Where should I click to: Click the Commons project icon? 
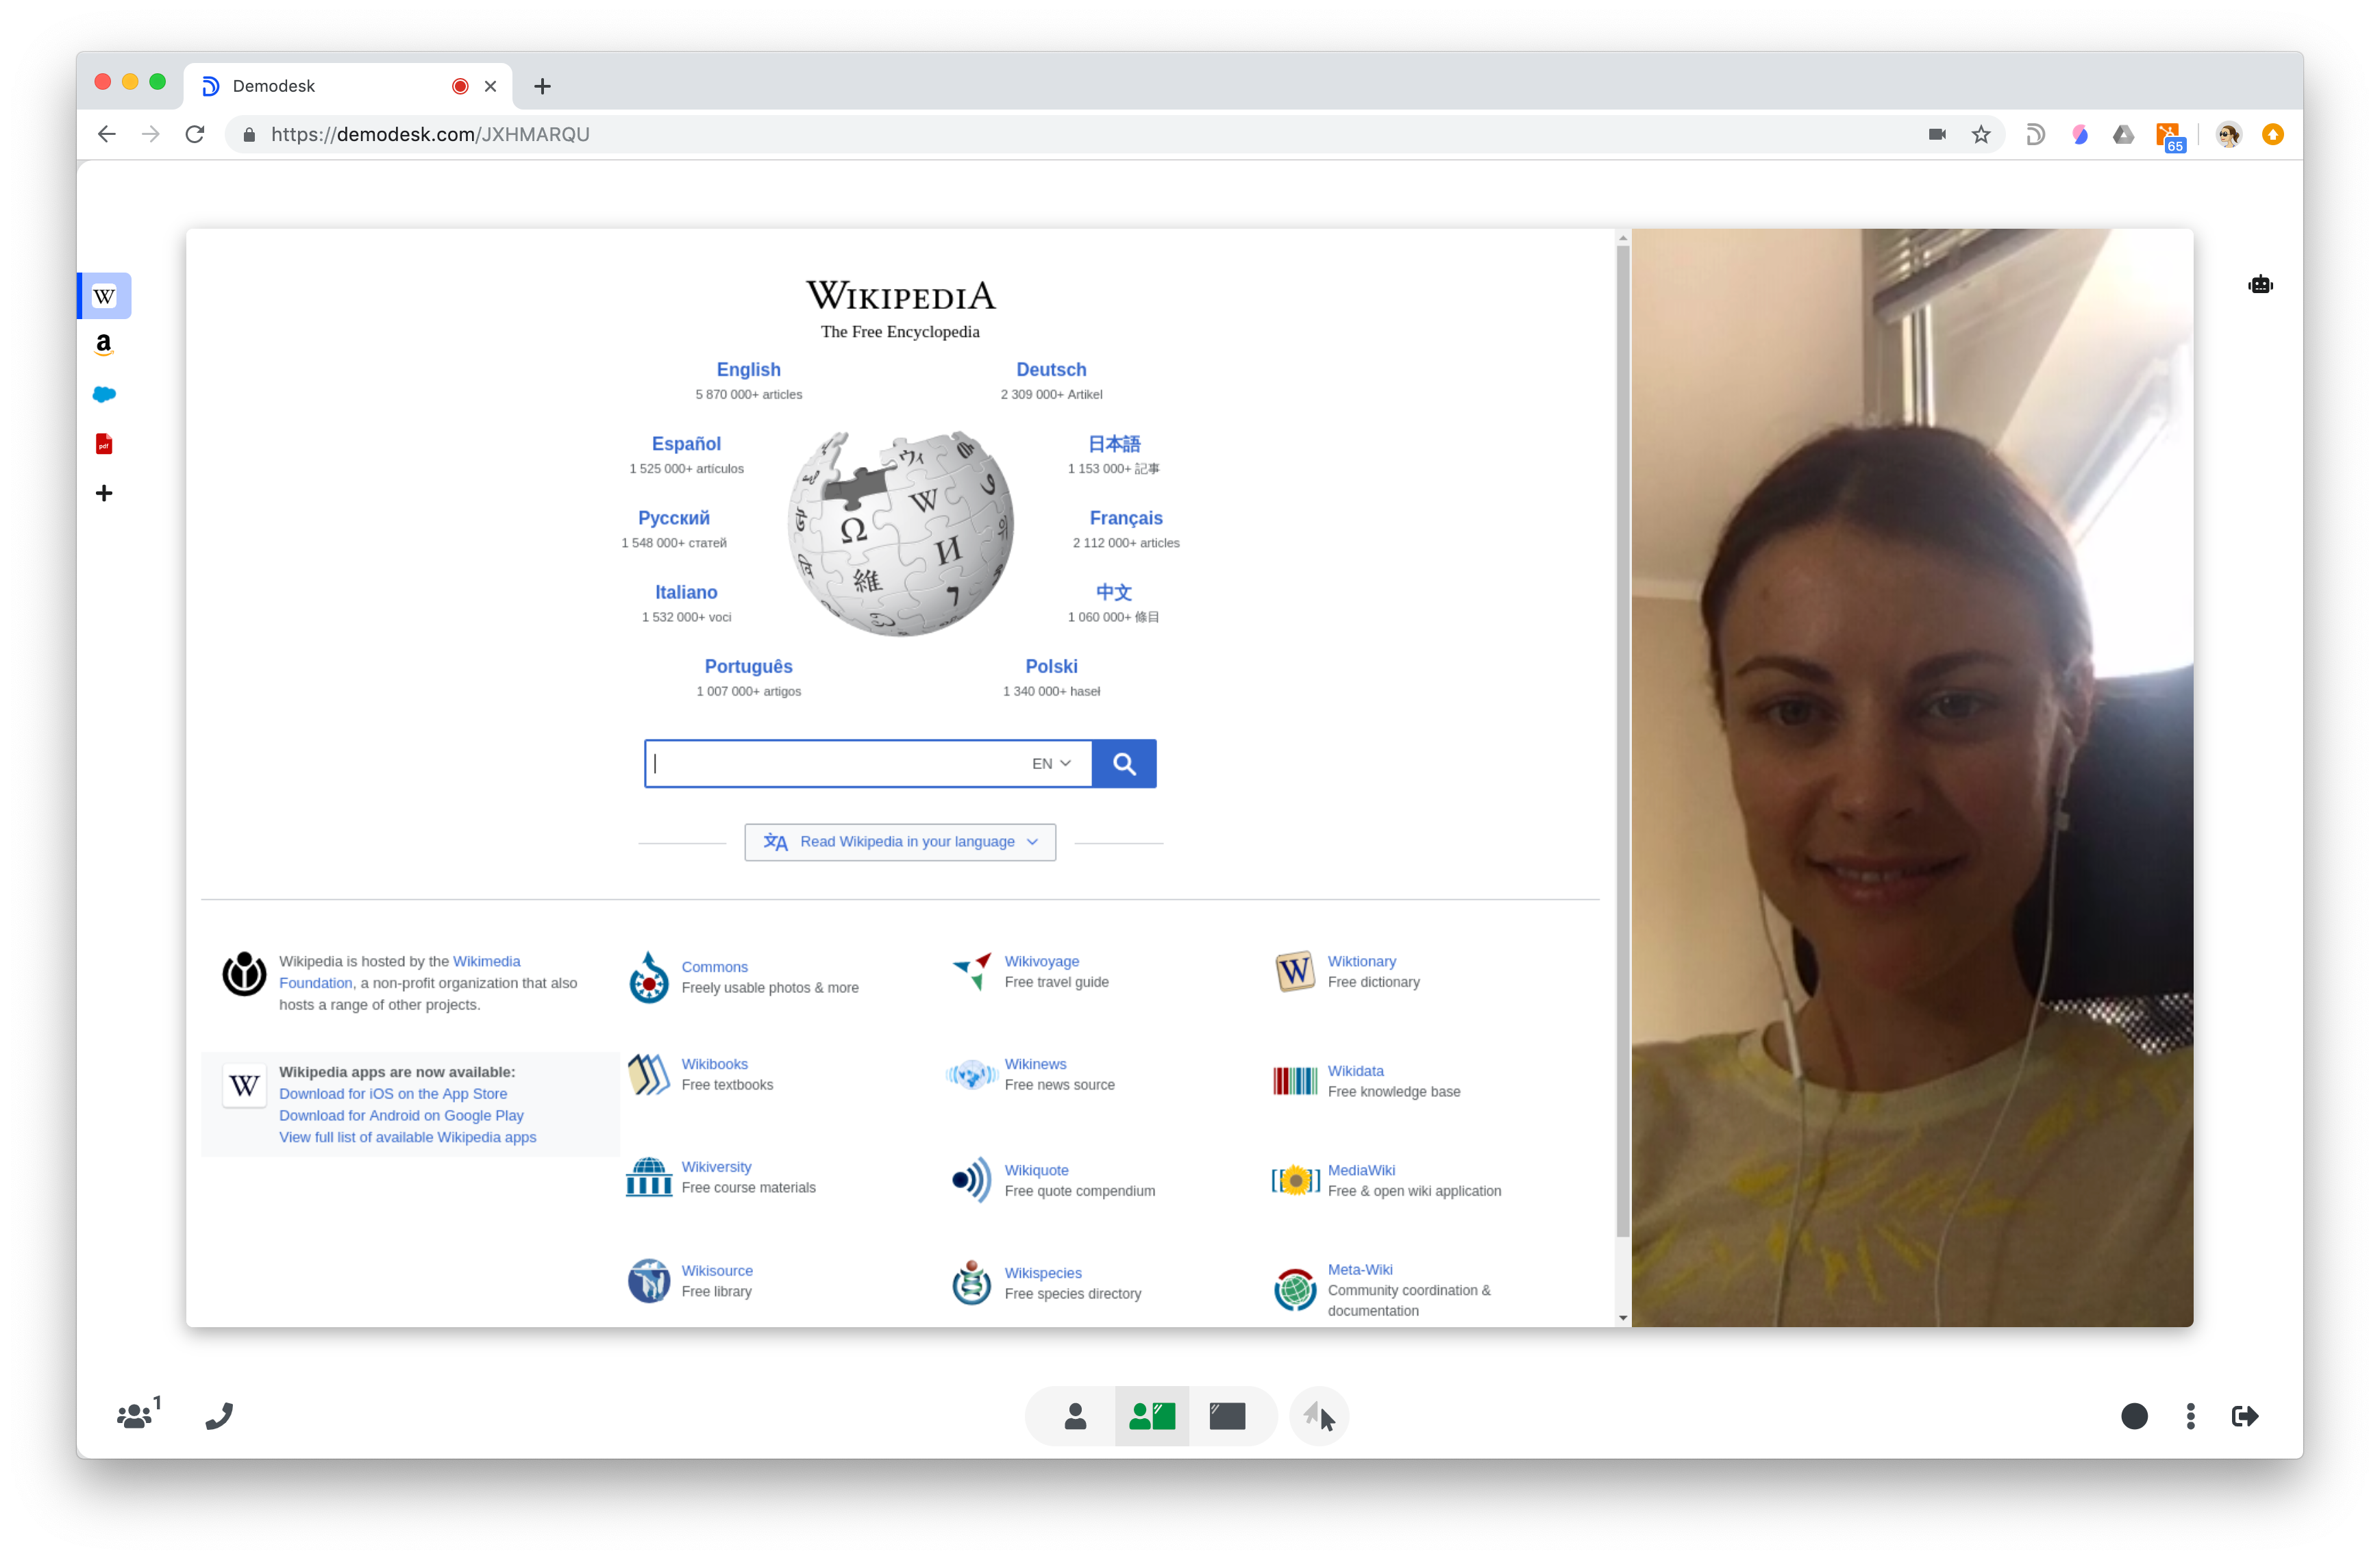[649, 977]
